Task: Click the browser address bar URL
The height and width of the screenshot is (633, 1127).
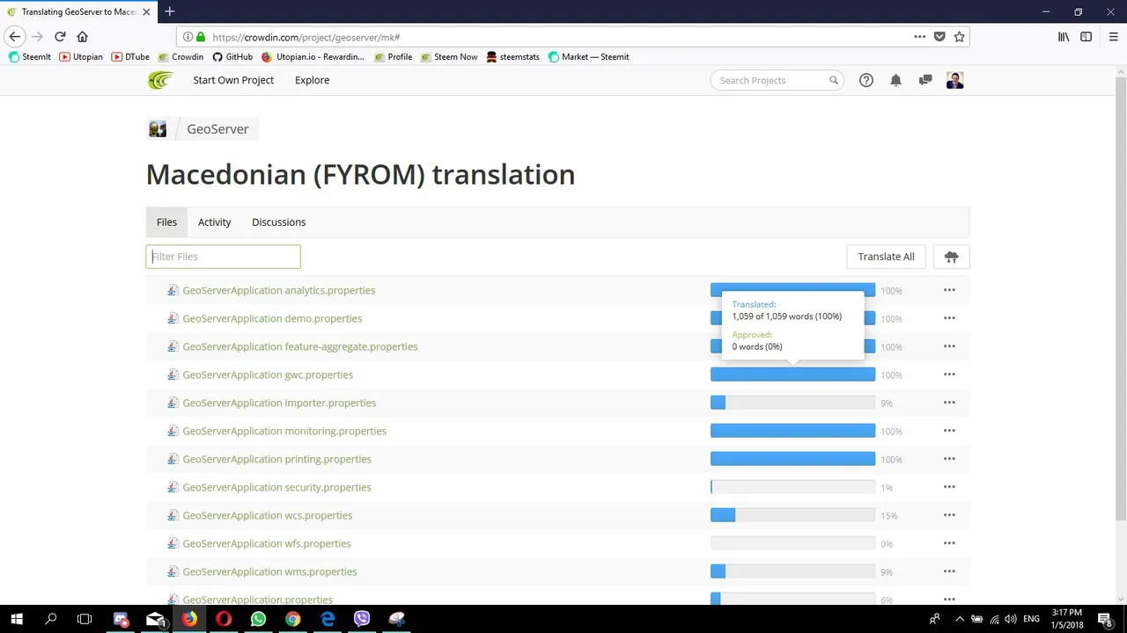Action: pos(306,37)
